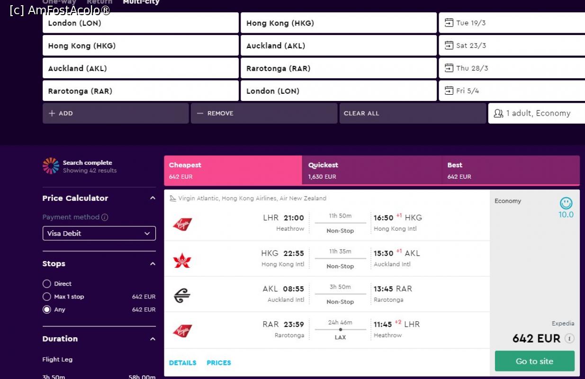Click the calendar icon beside Tue 19/3

point(449,23)
